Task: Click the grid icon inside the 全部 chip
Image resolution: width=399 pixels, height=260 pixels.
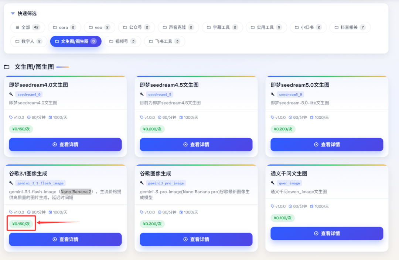Action: point(18,27)
